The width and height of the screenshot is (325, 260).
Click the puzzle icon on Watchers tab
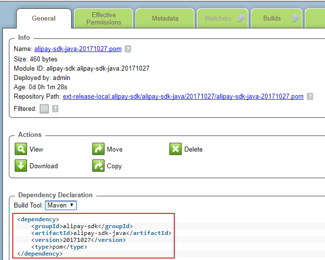[241, 18]
